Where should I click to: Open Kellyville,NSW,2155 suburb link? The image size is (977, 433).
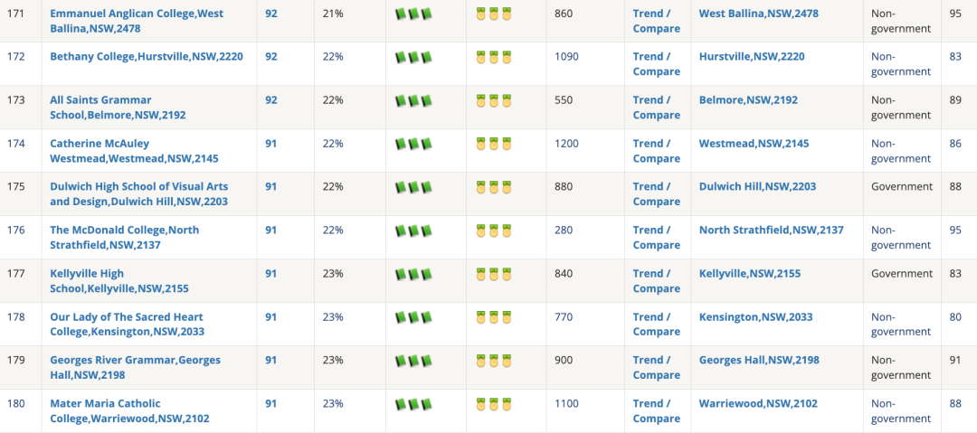[x=750, y=274]
